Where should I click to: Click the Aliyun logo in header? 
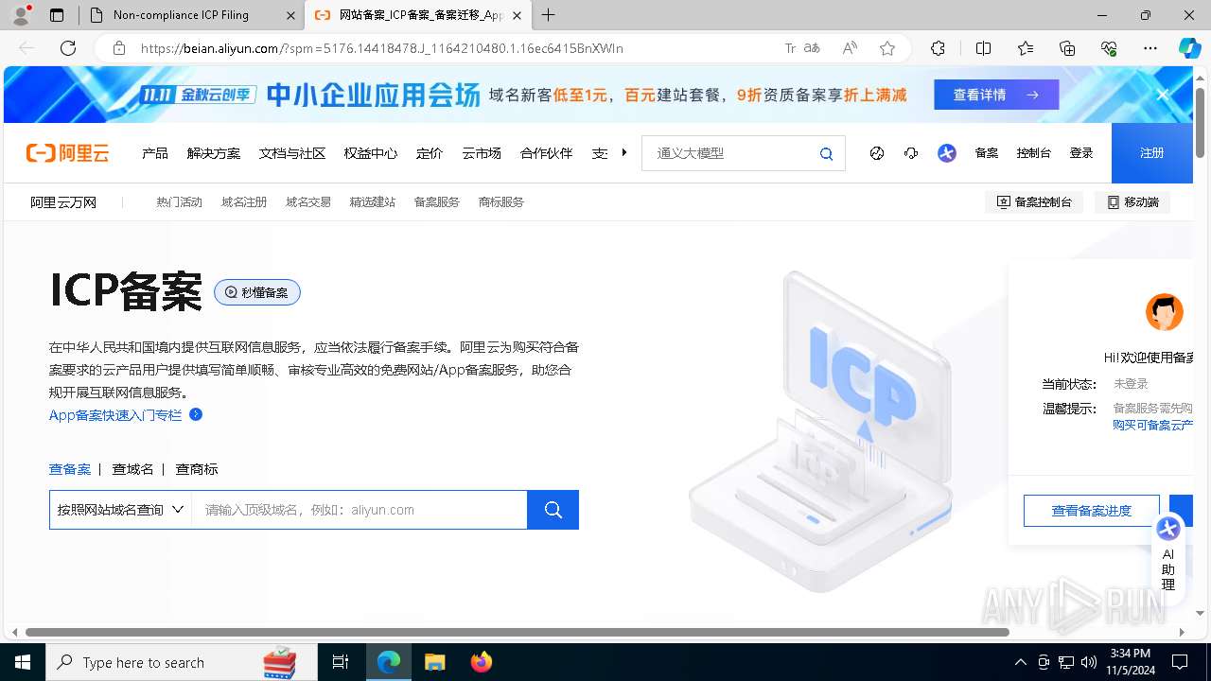(x=67, y=153)
